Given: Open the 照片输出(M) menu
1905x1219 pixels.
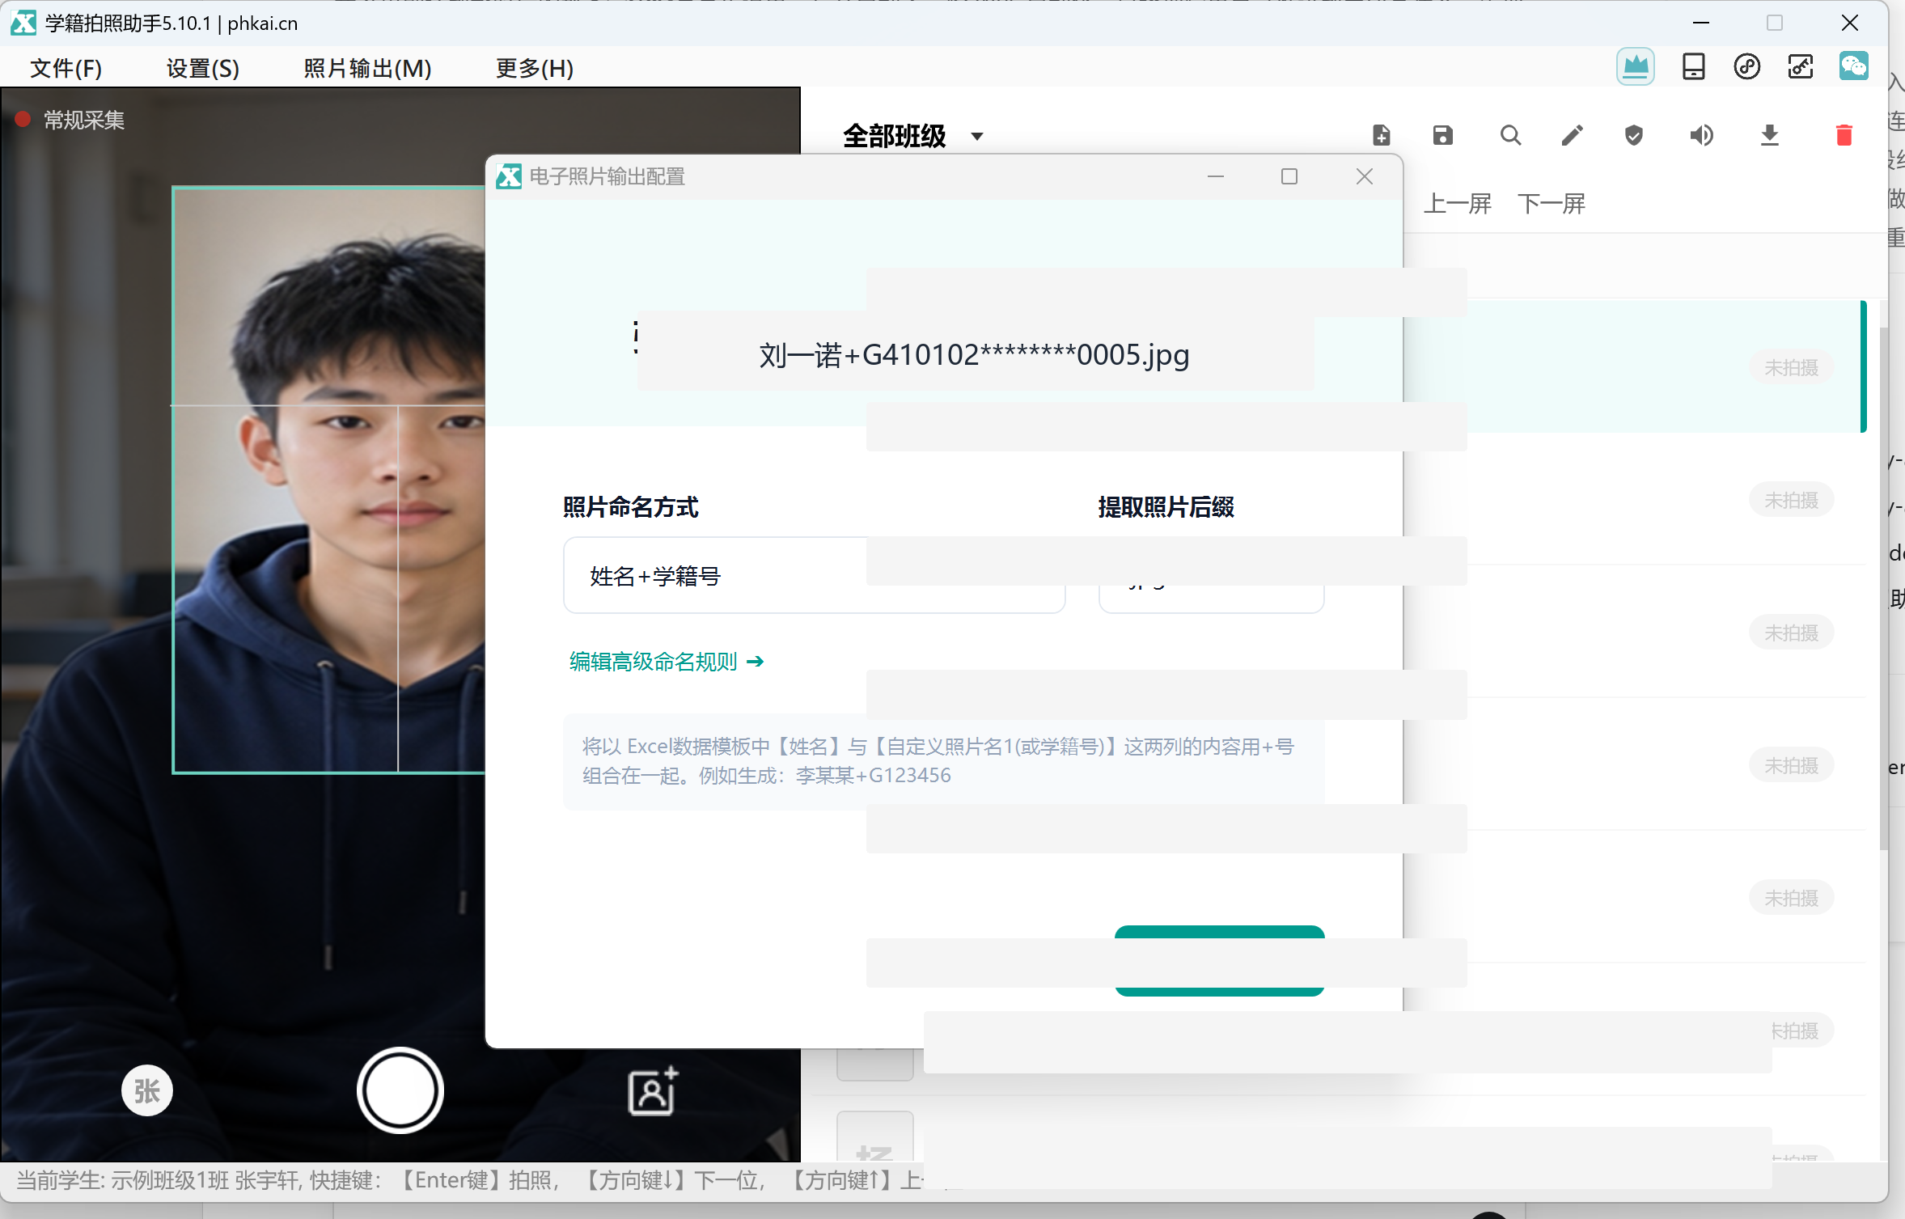Looking at the screenshot, I should point(367,68).
